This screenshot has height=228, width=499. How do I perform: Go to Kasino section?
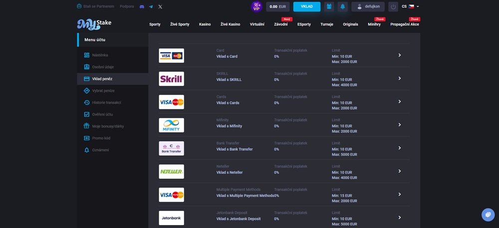point(205,24)
